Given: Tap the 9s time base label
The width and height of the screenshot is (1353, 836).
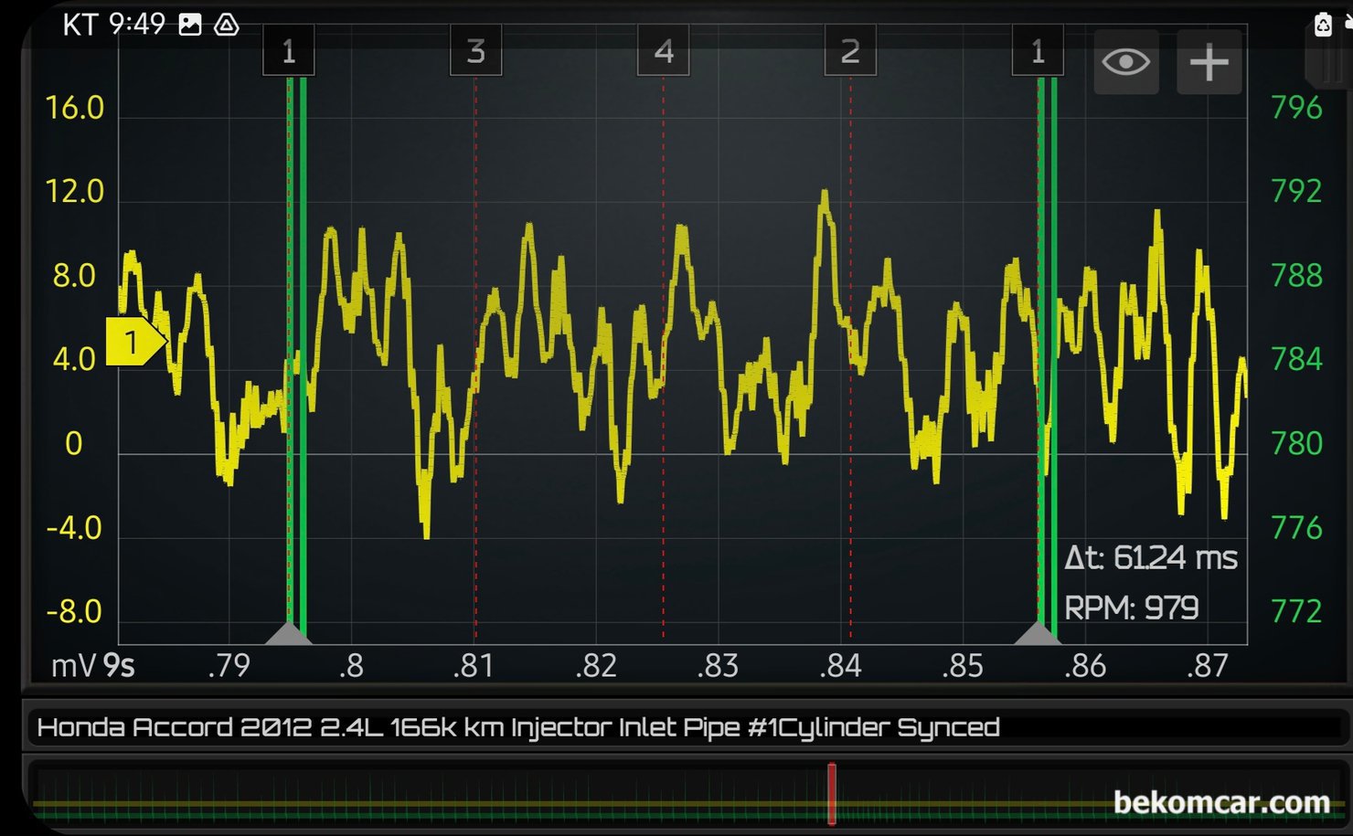Looking at the screenshot, I should point(119,666).
